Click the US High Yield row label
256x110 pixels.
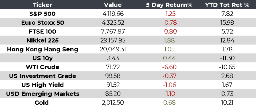point(42,85)
